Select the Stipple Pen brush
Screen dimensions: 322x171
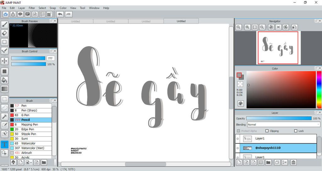coord(31,134)
